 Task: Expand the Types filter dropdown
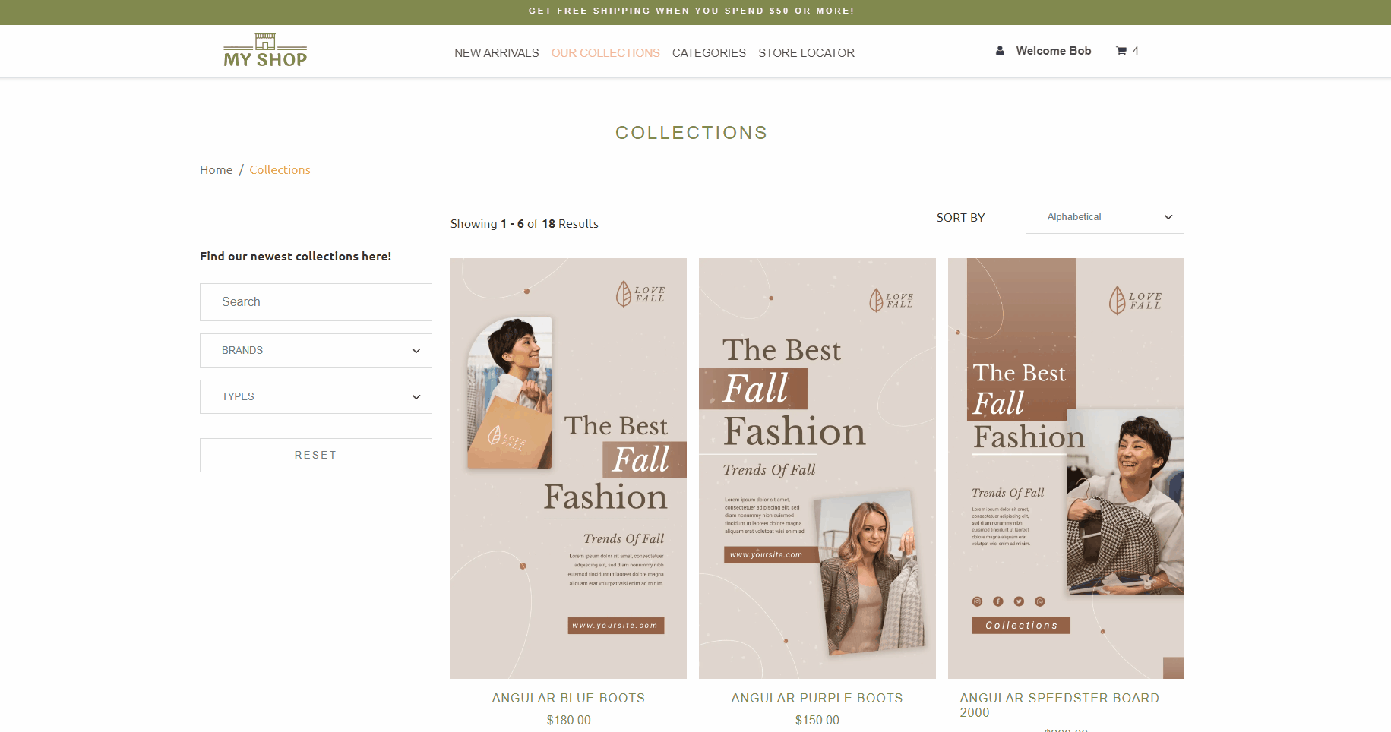316,397
